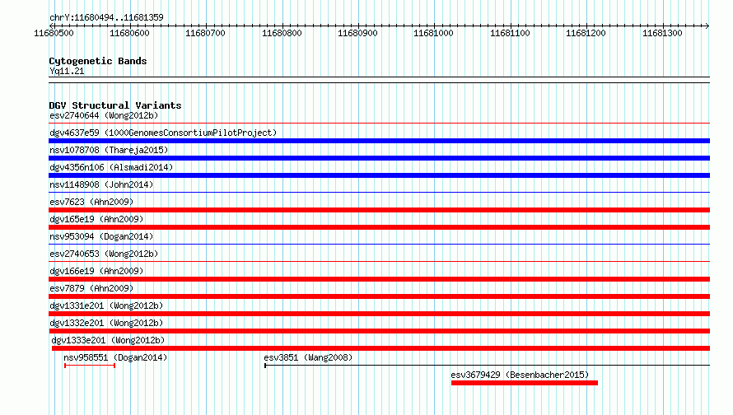This screenshot has width=733, height=415.
Task: Click the esv7879 (Ahn2009) red bar
Action: (x=379, y=296)
